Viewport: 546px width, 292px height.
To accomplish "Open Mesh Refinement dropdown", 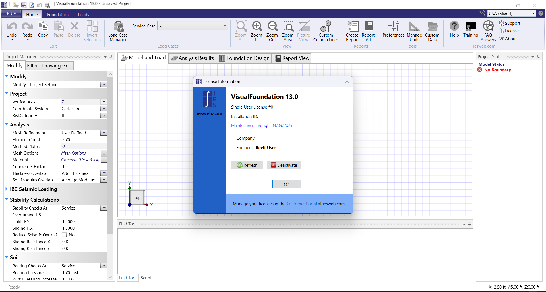I will point(104,133).
